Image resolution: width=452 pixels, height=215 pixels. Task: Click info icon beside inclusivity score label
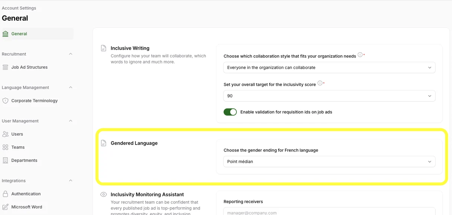320,83
